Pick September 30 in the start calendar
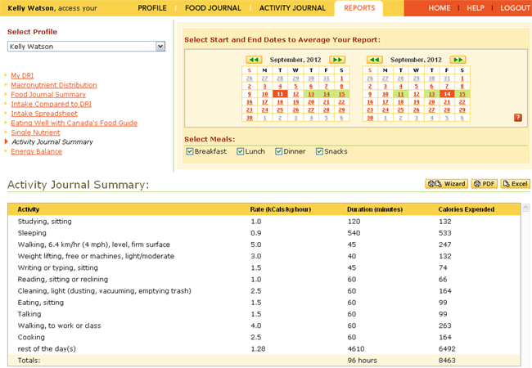The height and width of the screenshot is (368, 532). pos(250,118)
